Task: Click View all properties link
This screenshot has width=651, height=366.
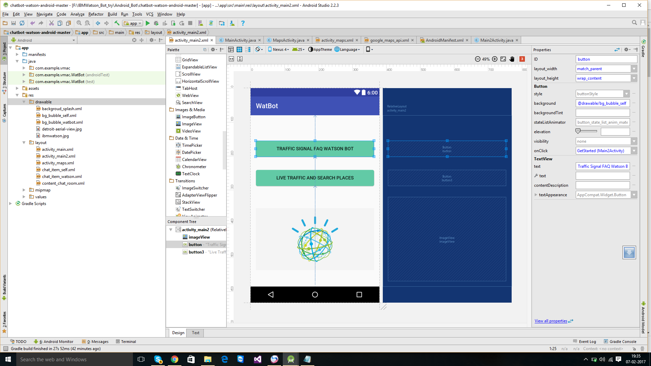Action: tap(551, 321)
